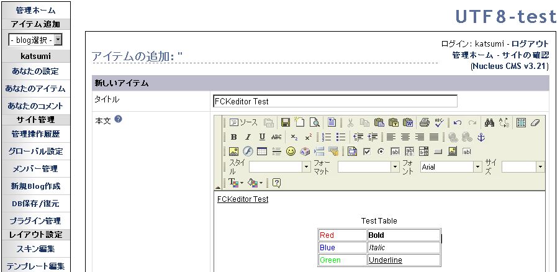This screenshot has height=272, width=560.
Task: Open the Font dropdown showing Arial
Action: pyautogui.click(x=451, y=166)
